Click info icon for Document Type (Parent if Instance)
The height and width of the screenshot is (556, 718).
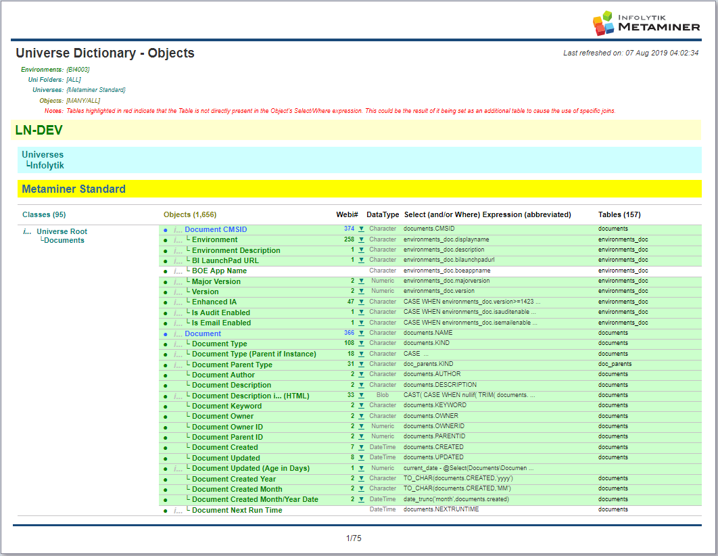coord(178,354)
